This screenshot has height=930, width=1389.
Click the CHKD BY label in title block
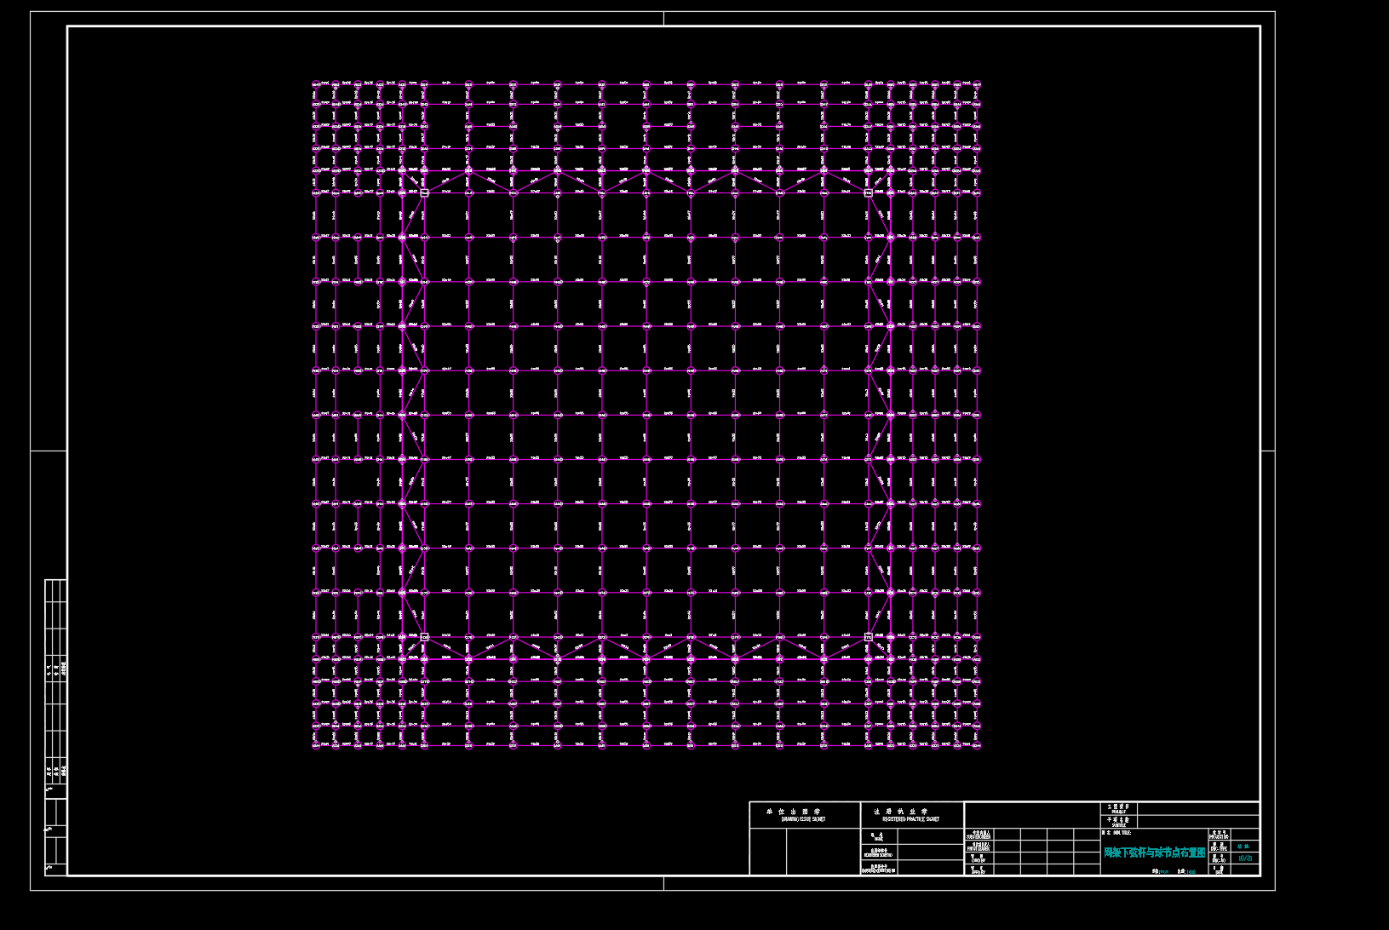pos(978,861)
